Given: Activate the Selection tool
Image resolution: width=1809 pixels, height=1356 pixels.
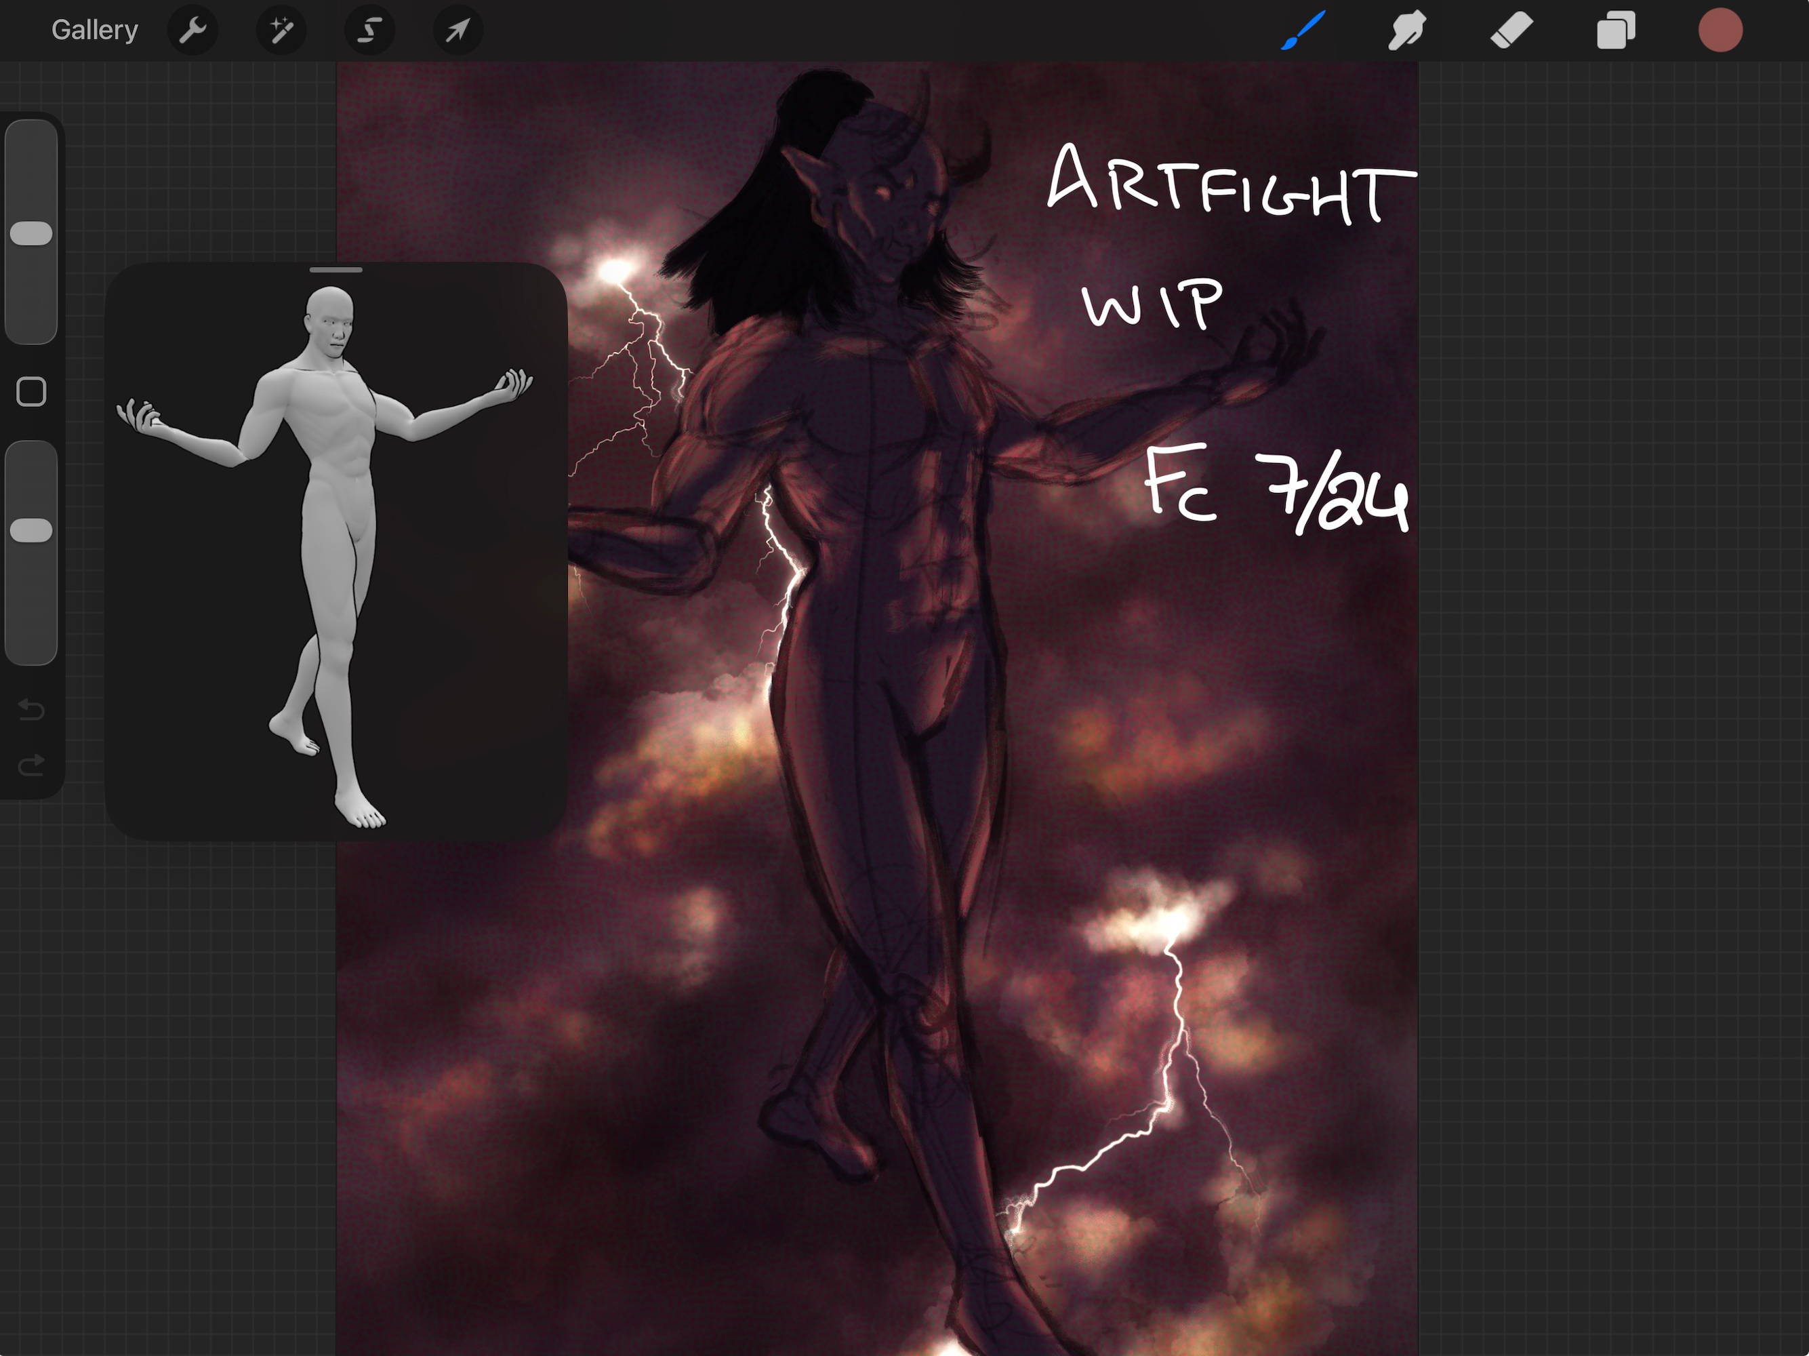Looking at the screenshot, I should [369, 31].
